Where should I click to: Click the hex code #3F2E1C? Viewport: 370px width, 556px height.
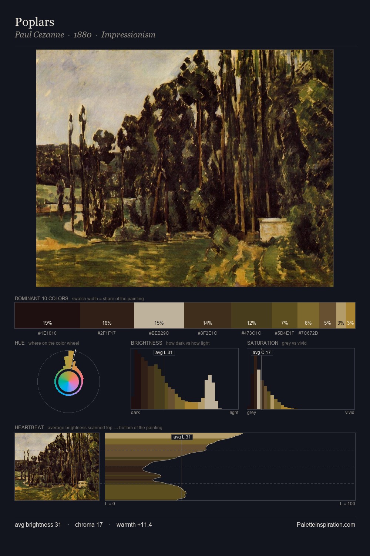(208, 333)
